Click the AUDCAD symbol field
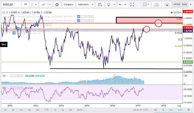Screen dimensions: 194x113 point(11,5)
